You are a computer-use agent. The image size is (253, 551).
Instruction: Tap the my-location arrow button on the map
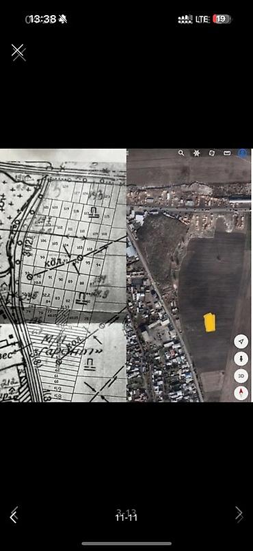coord(241,341)
